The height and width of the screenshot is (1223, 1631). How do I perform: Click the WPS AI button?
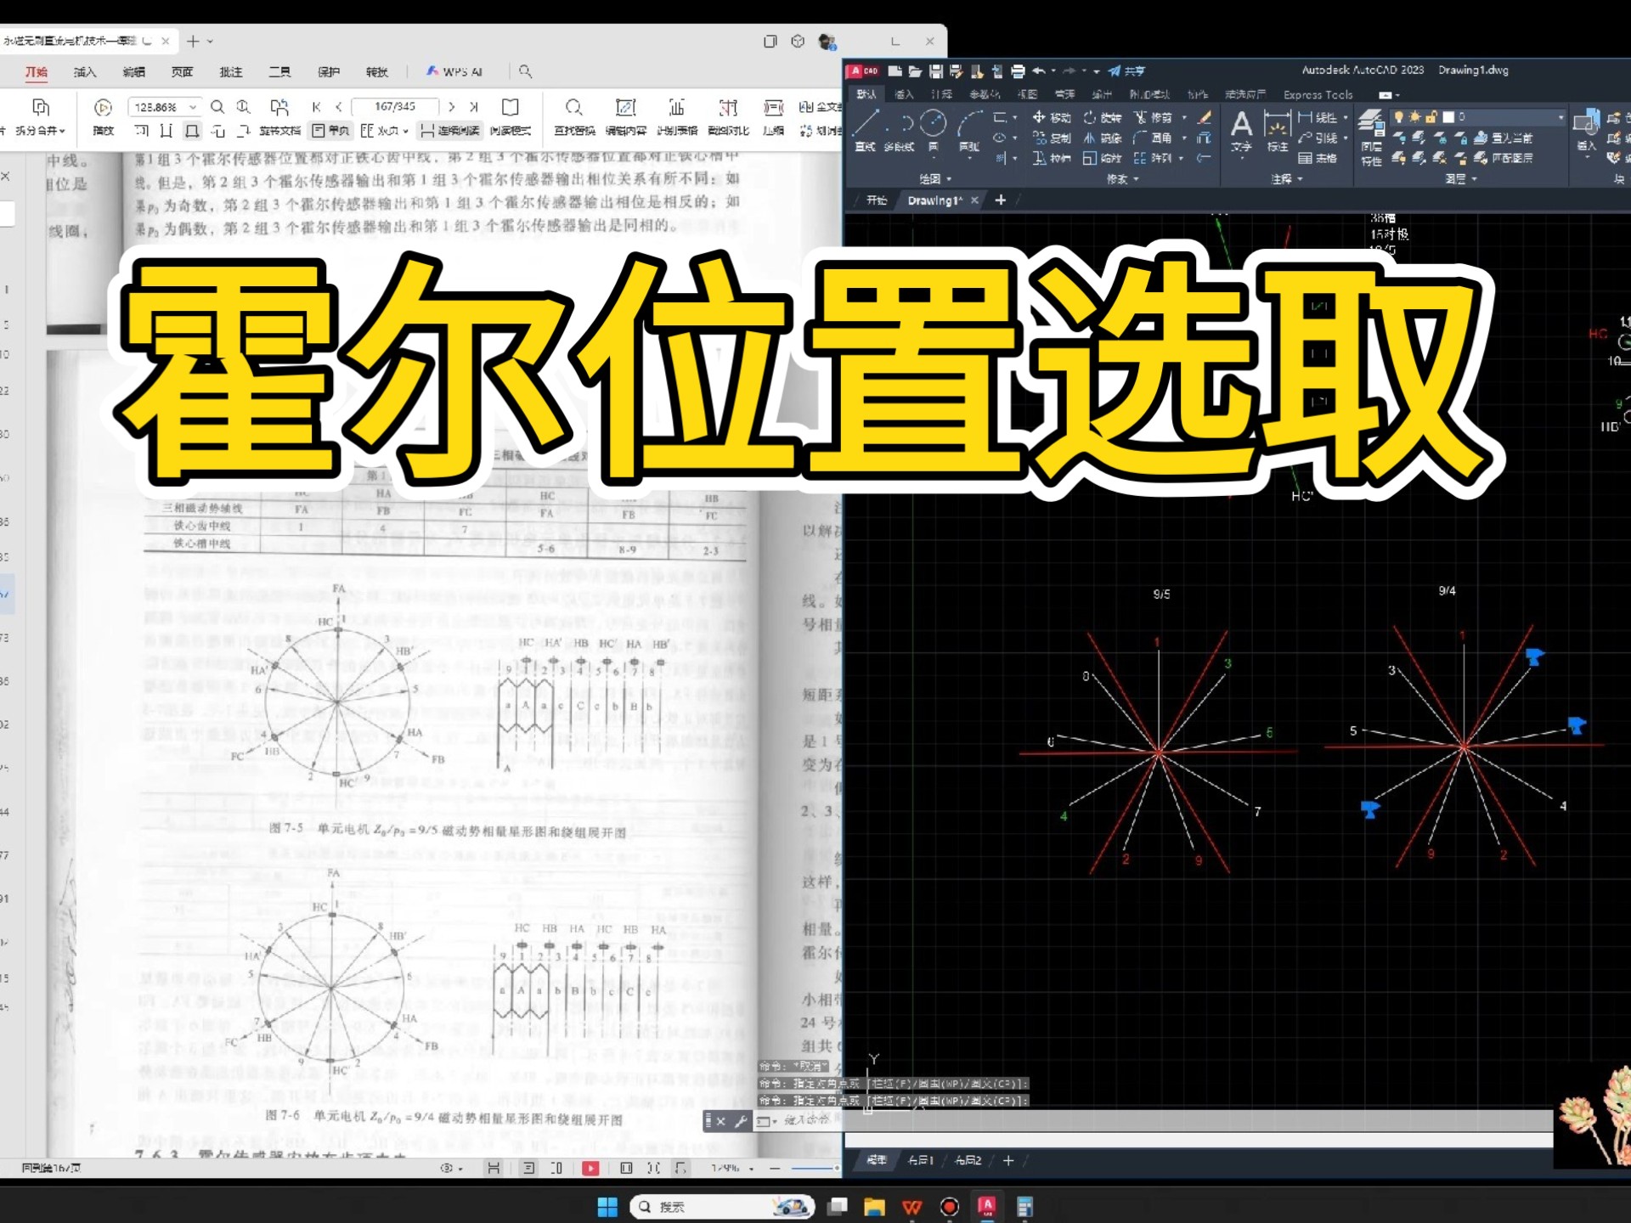[454, 72]
